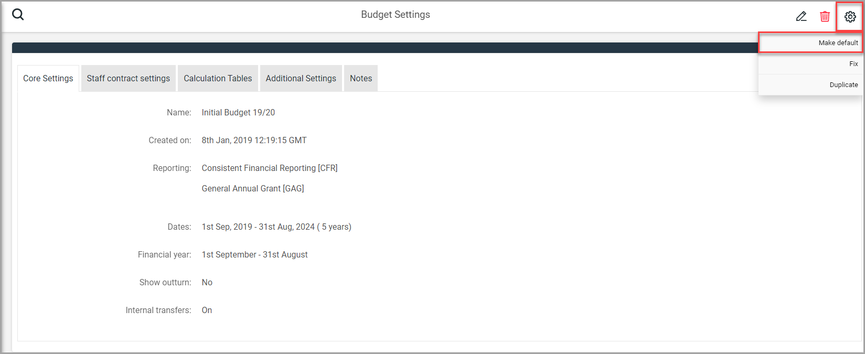
Task: Click the Budget Settings page title
Action: tap(395, 15)
